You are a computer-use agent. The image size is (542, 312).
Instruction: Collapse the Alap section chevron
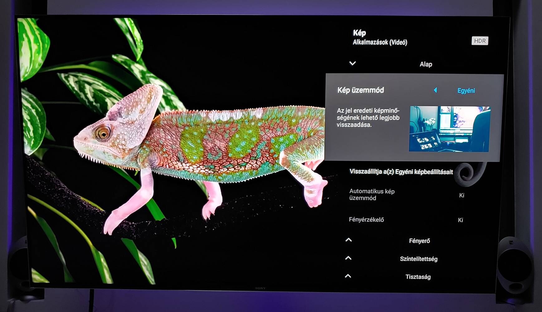tap(353, 63)
